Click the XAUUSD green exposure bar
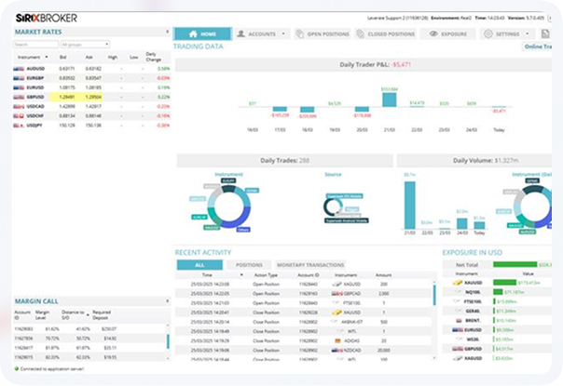The width and height of the screenshot is (563, 386). [504, 283]
